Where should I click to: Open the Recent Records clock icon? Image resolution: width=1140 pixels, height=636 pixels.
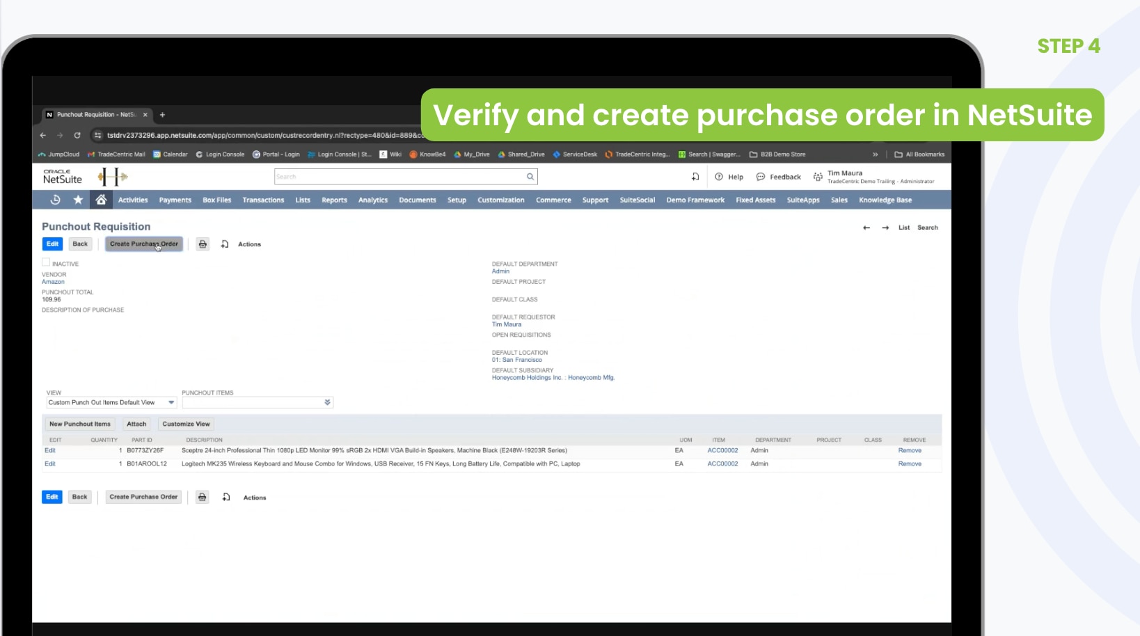click(56, 200)
